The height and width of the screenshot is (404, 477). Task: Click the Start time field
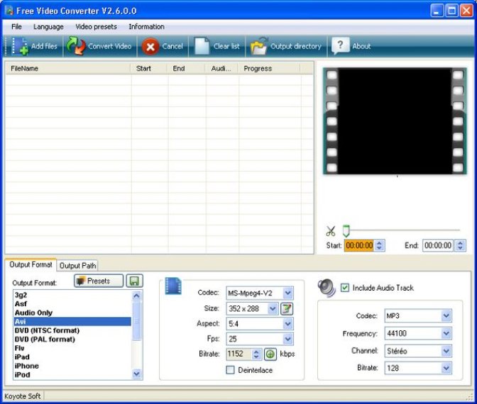[x=359, y=245]
